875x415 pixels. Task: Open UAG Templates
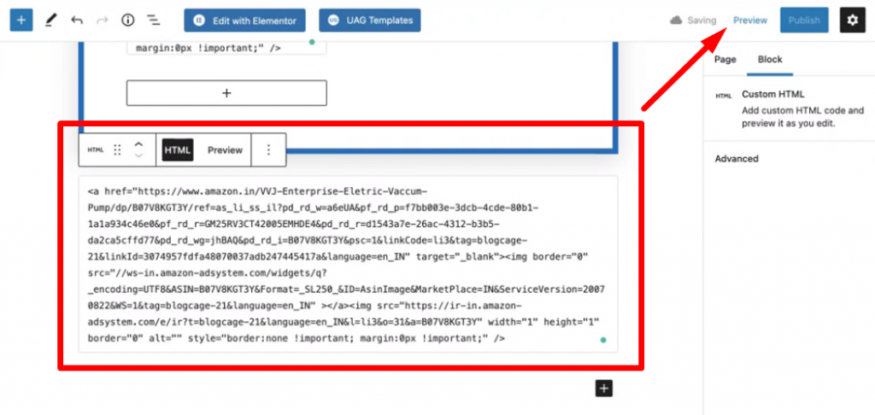click(370, 20)
